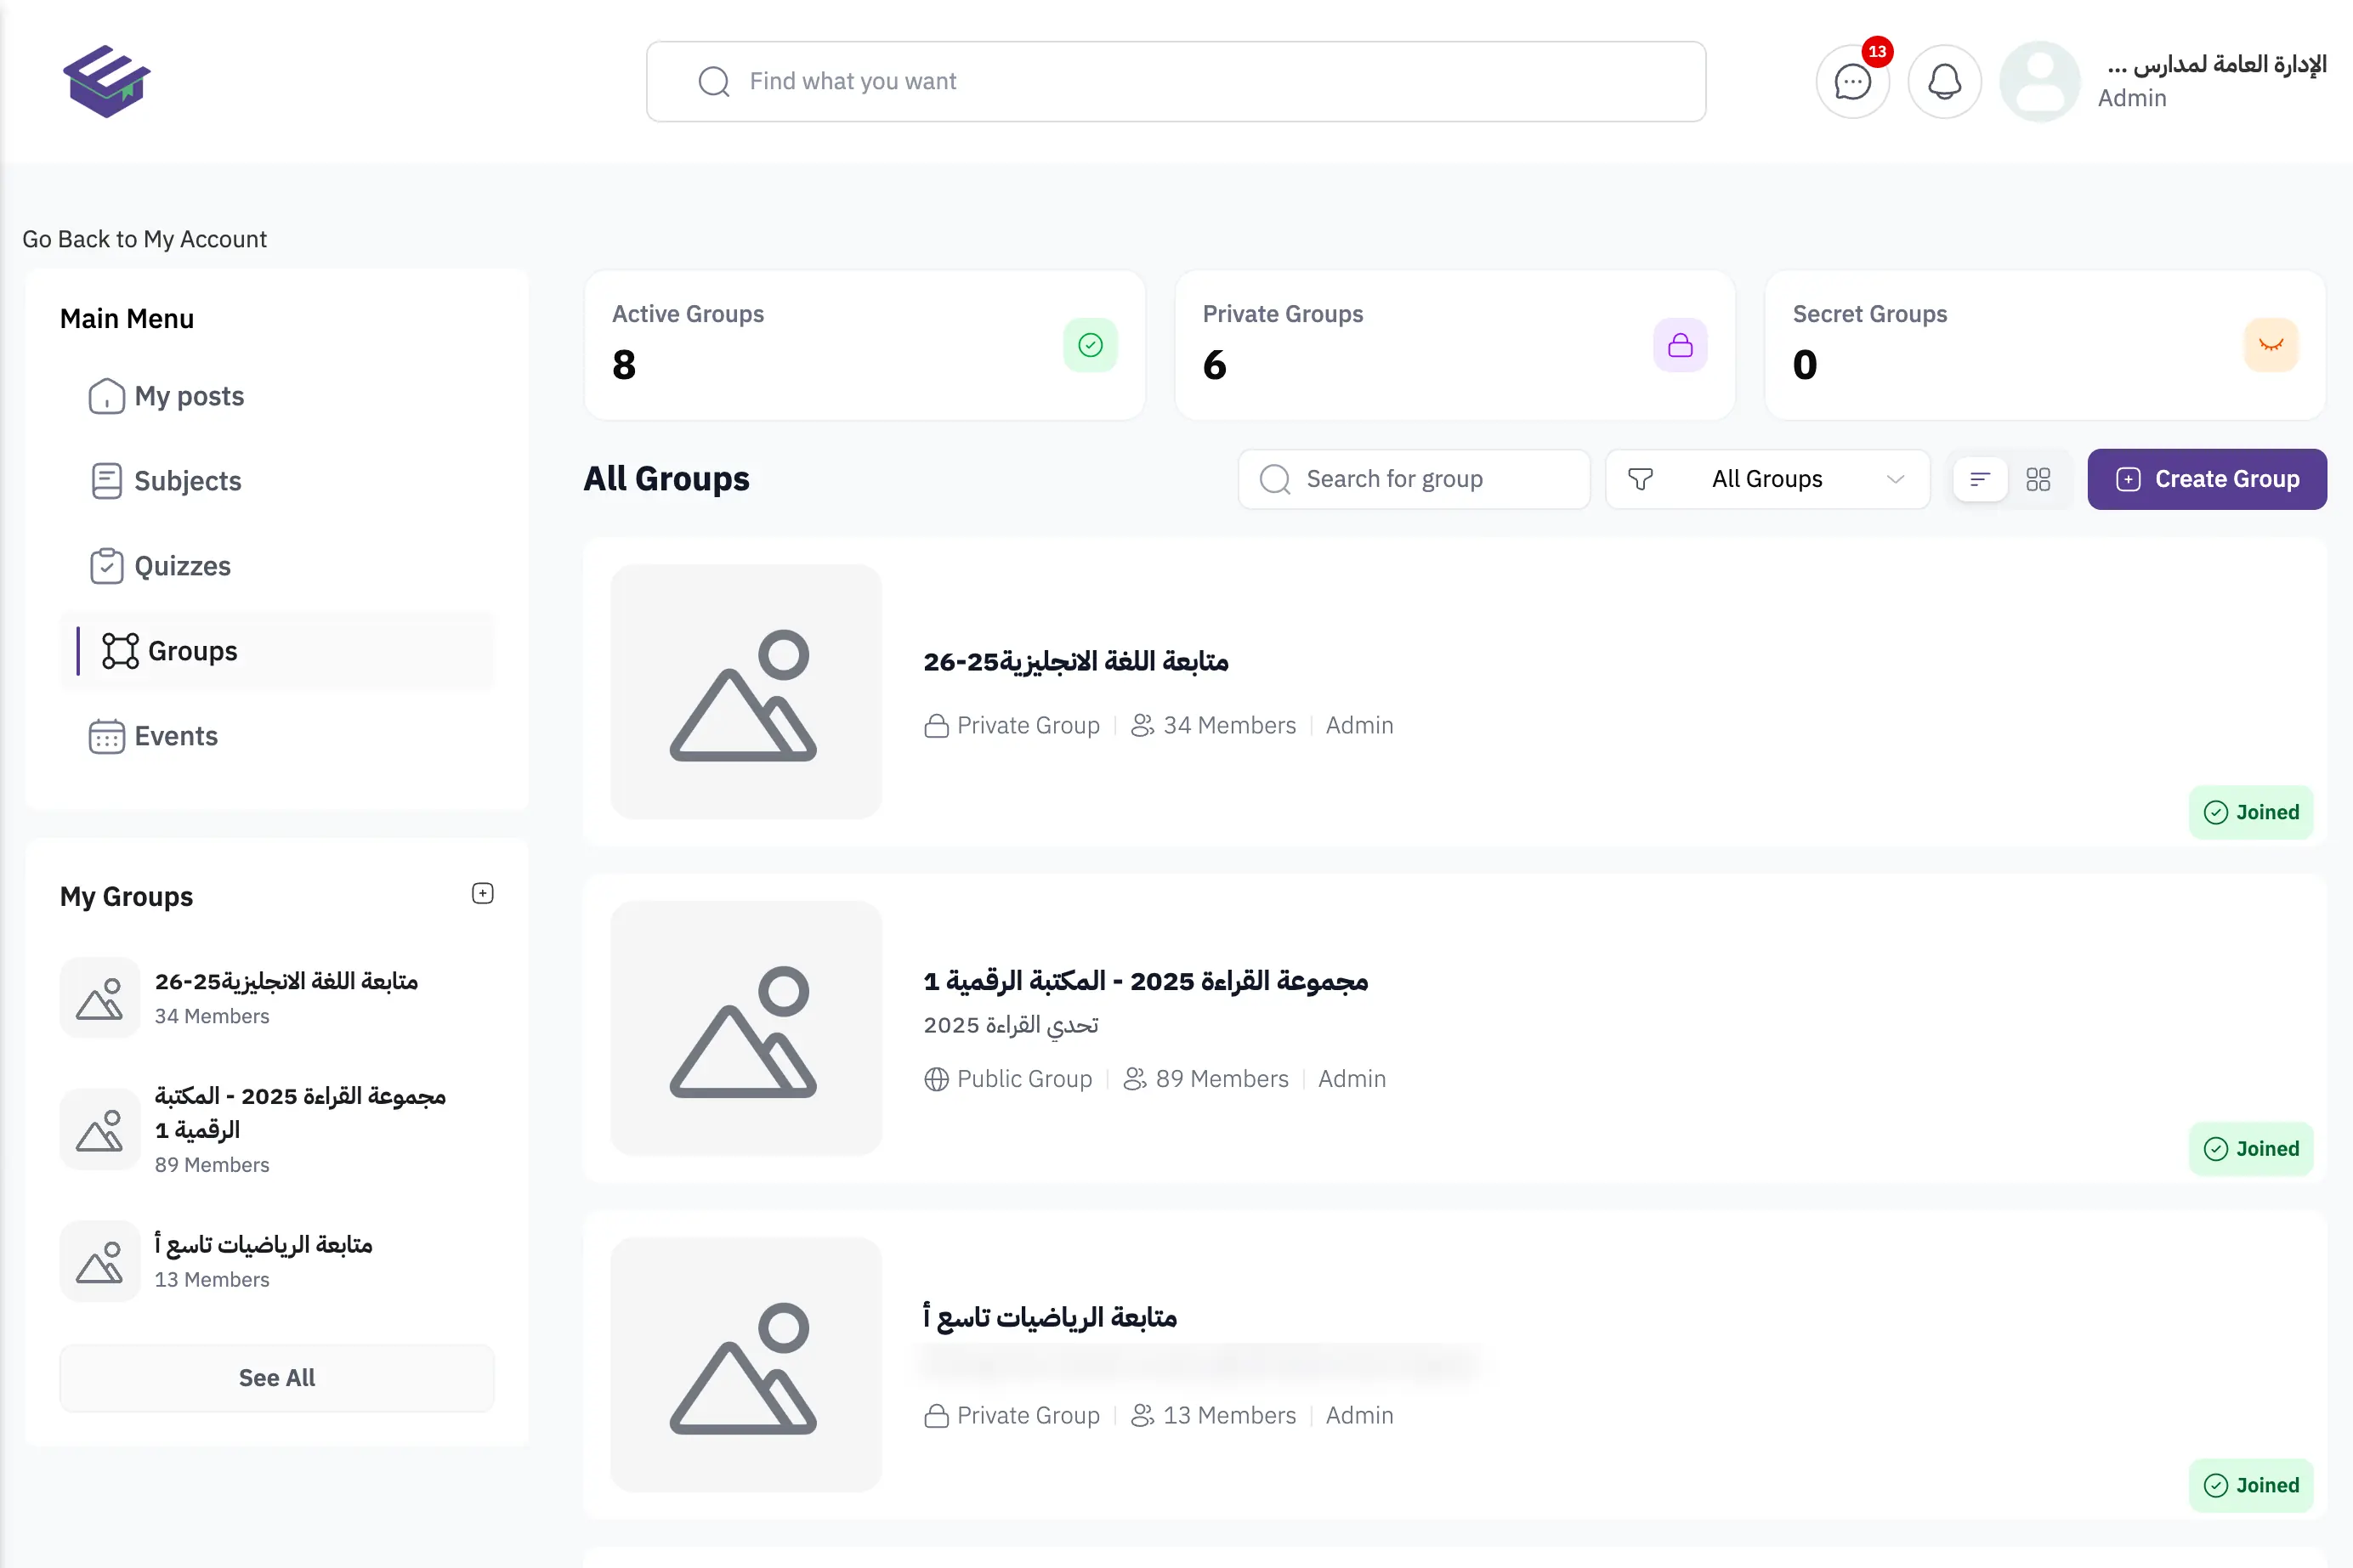Open group title متابعة اللغة الانجليزية in main list
The width and height of the screenshot is (2353, 1568).
tap(1076, 661)
